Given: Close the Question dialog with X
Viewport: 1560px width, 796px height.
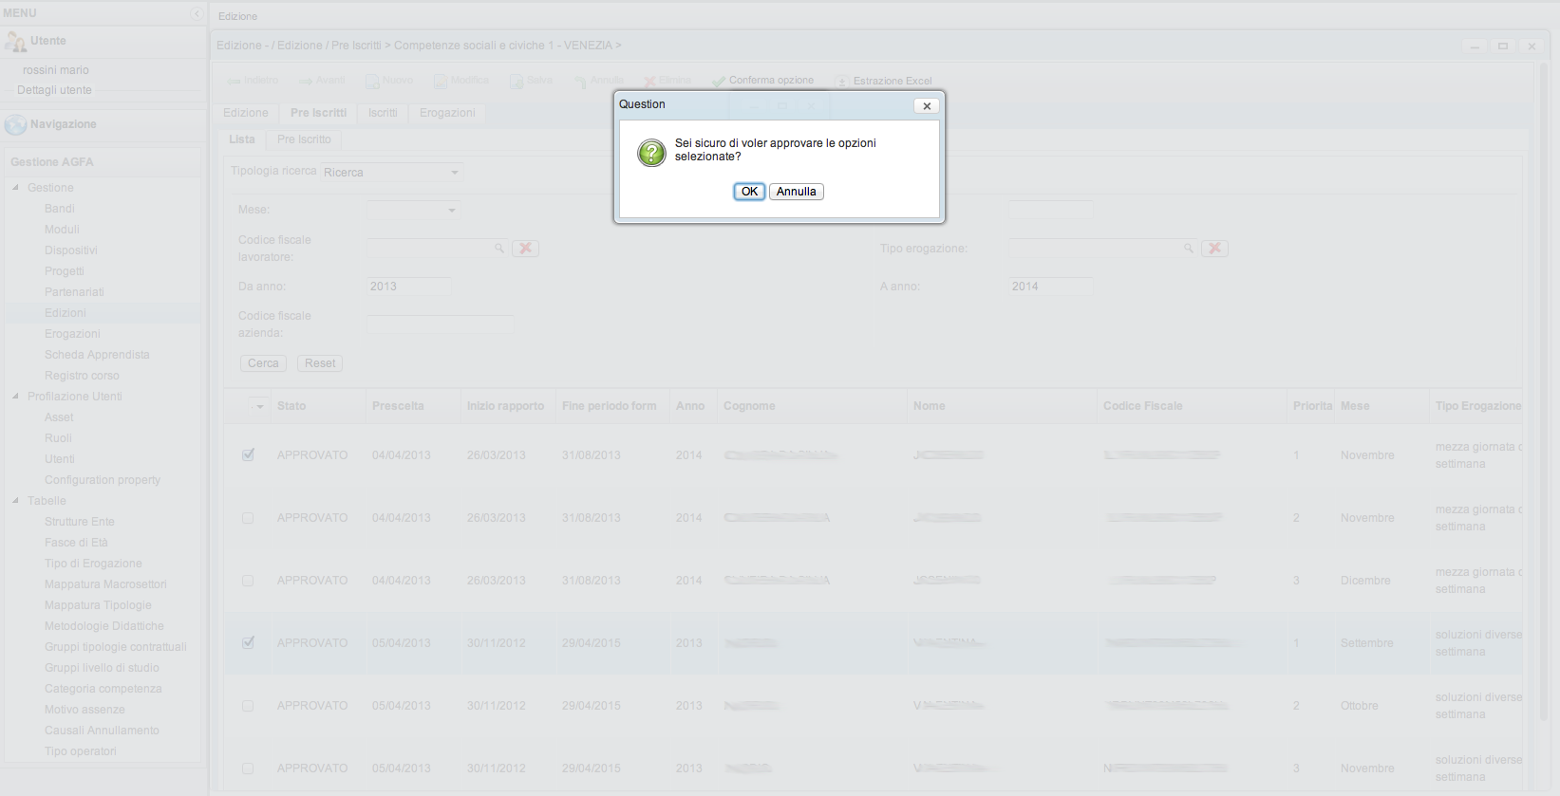Looking at the screenshot, I should (927, 106).
